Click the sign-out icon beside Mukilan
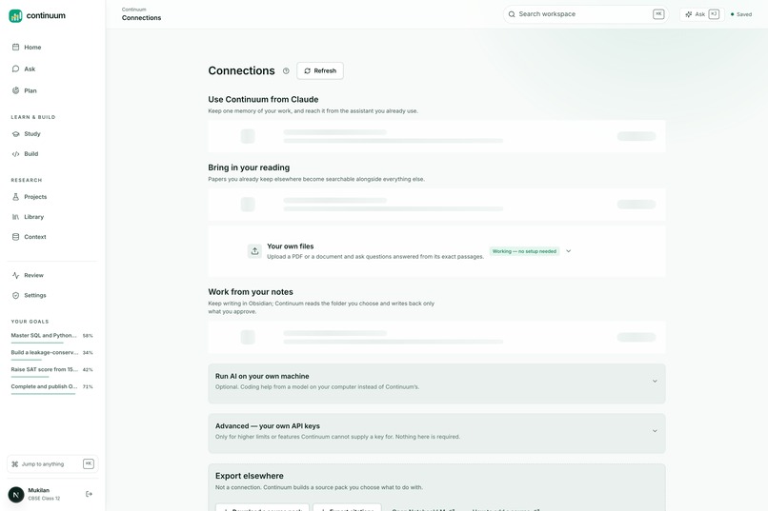 [89, 494]
